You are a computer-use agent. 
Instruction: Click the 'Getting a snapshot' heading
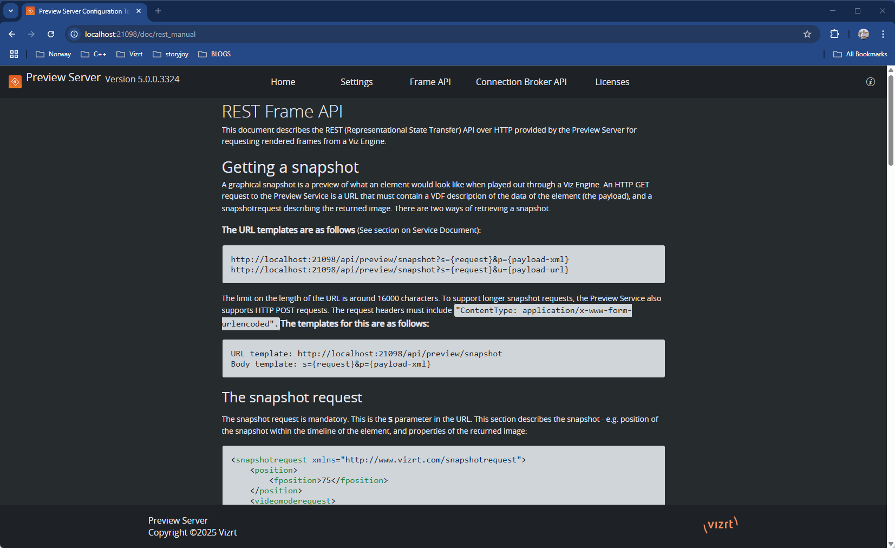[290, 167]
